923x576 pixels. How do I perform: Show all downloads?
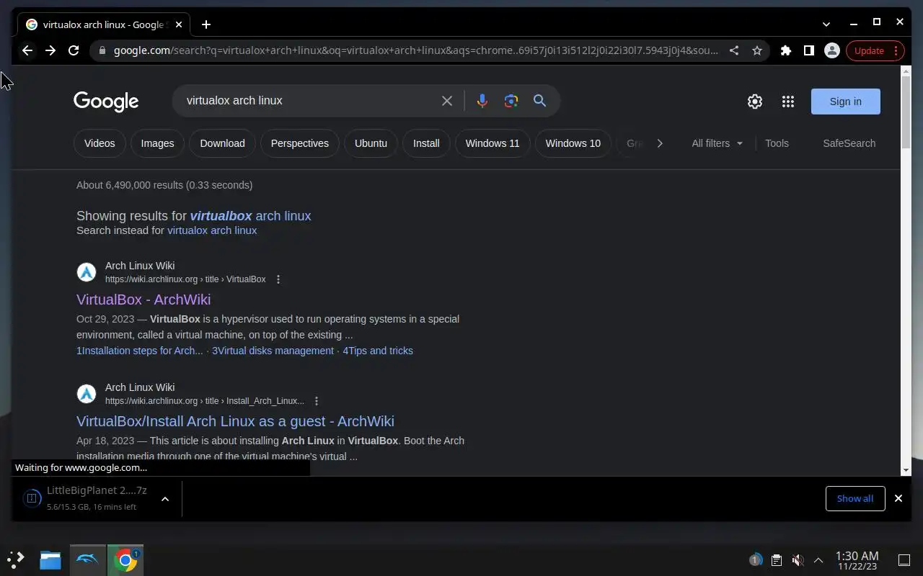855,498
